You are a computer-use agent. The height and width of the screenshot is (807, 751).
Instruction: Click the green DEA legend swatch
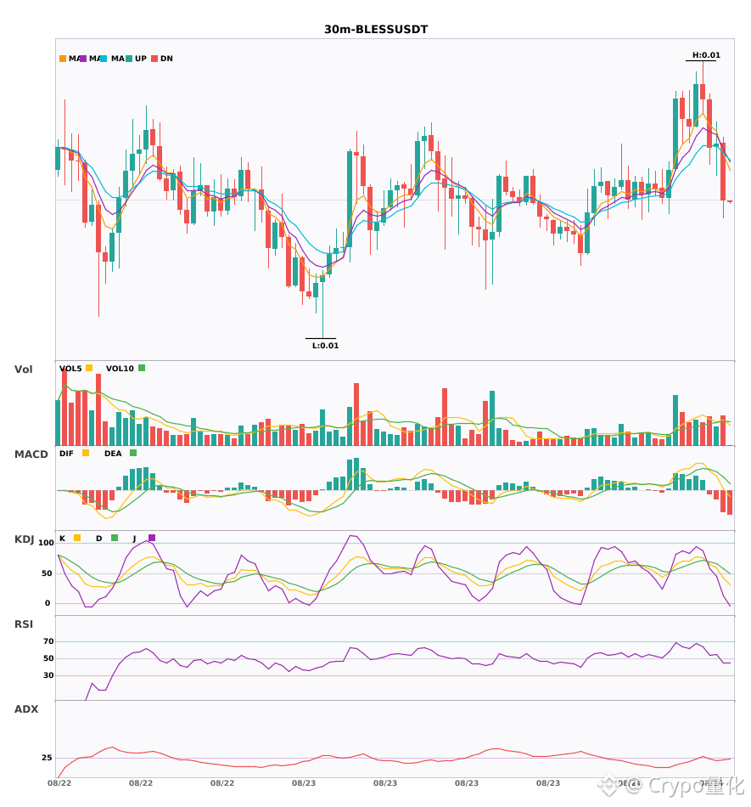pos(133,453)
